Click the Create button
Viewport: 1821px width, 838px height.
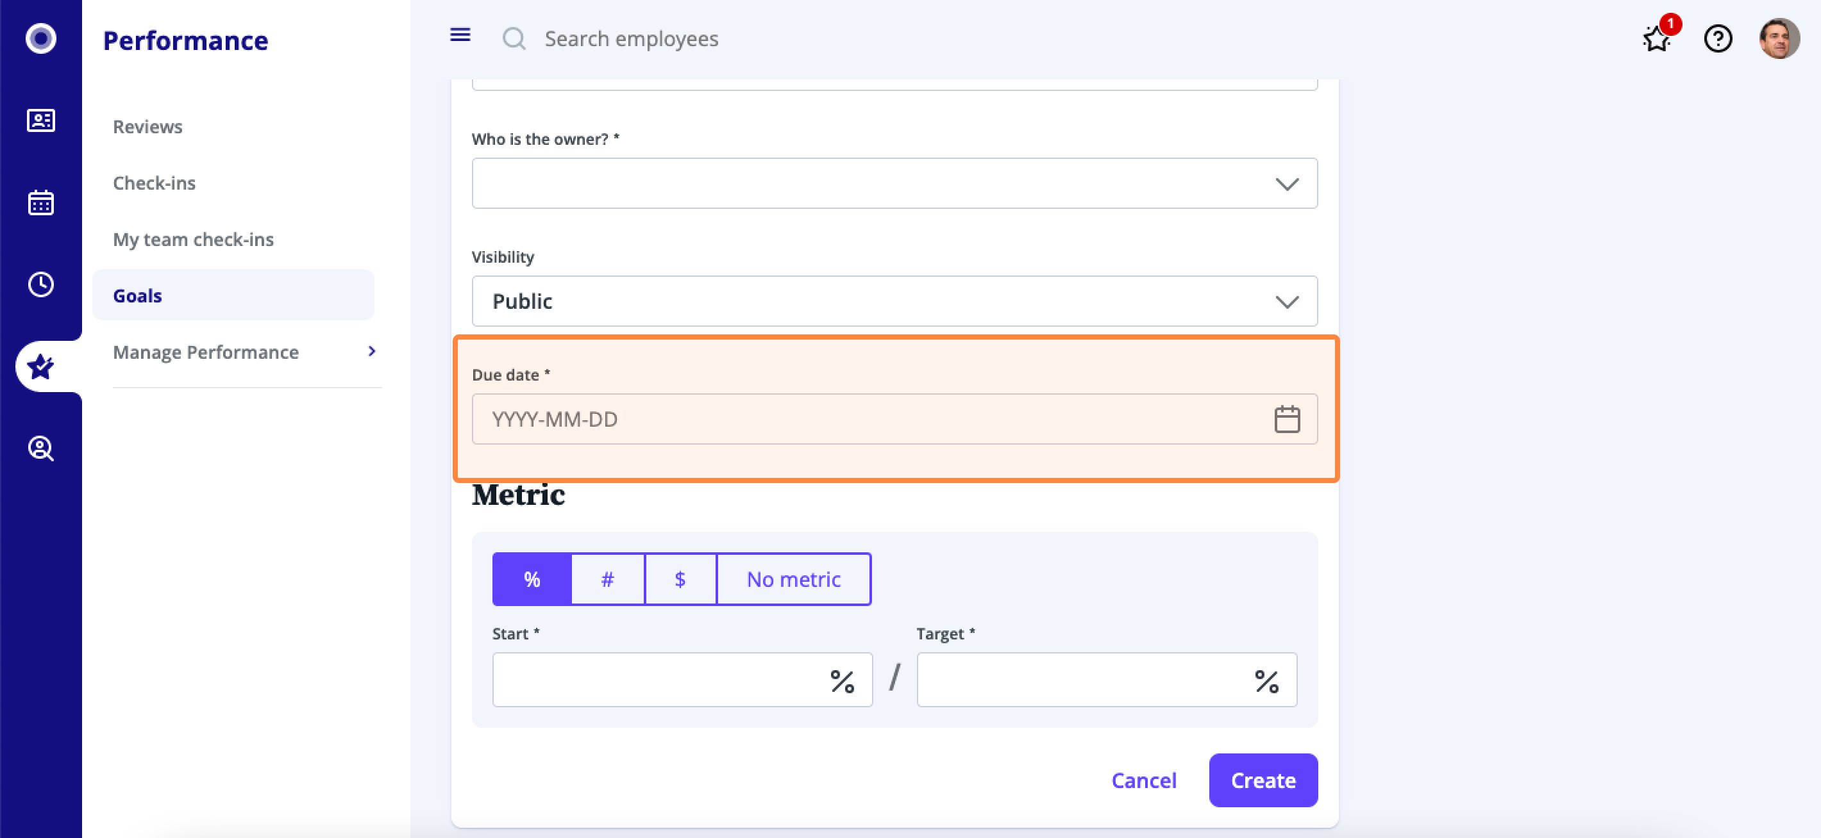click(x=1263, y=780)
